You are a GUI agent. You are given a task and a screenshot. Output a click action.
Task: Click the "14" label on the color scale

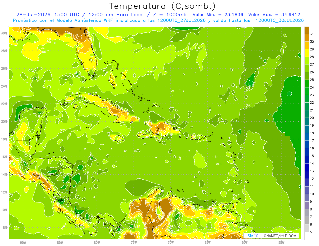(x=312, y=163)
